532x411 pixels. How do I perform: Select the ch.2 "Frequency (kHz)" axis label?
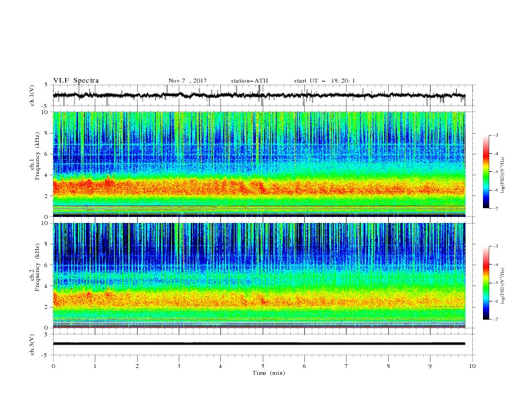tap(38, 267)
